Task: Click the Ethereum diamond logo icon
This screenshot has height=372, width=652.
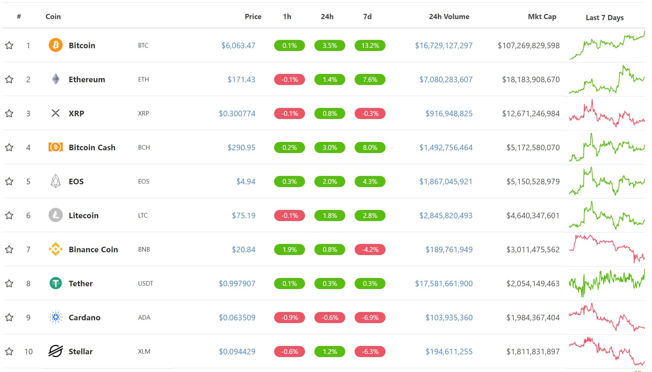Action: (56, 79)
